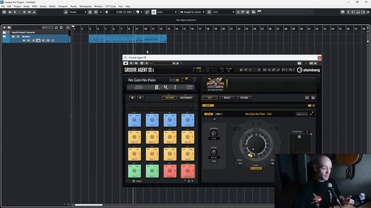
Task: Open the MIDI menu
Action: [35, 6]
